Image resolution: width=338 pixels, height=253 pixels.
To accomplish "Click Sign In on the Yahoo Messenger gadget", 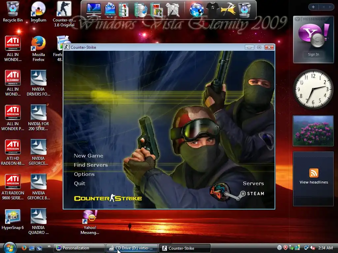I will [314, 54].
